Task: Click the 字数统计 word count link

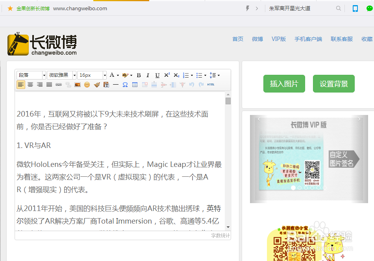Action: click(220, 236)
